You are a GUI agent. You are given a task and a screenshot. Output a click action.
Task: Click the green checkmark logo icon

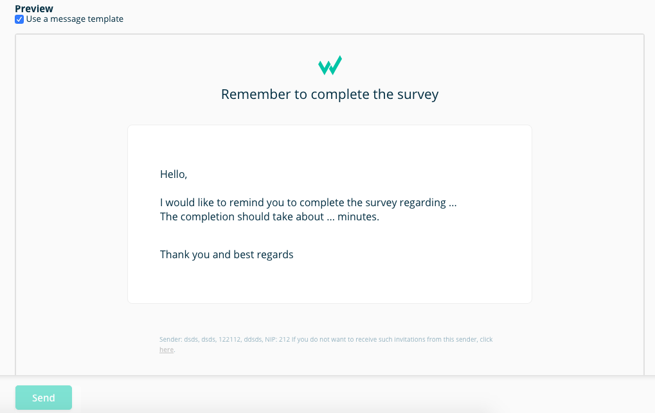tap(330, 66)
